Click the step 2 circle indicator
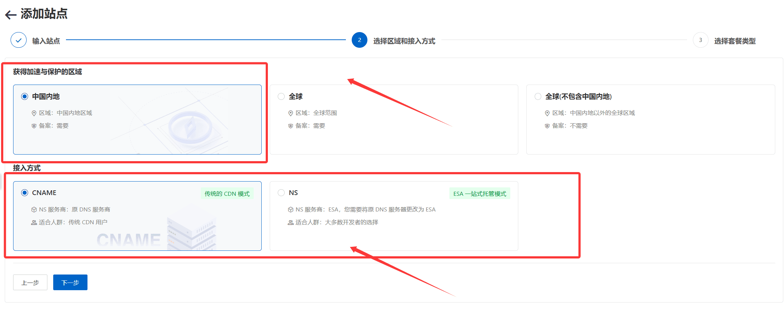The height and width of the screenshot is (323, 784). 359,40
